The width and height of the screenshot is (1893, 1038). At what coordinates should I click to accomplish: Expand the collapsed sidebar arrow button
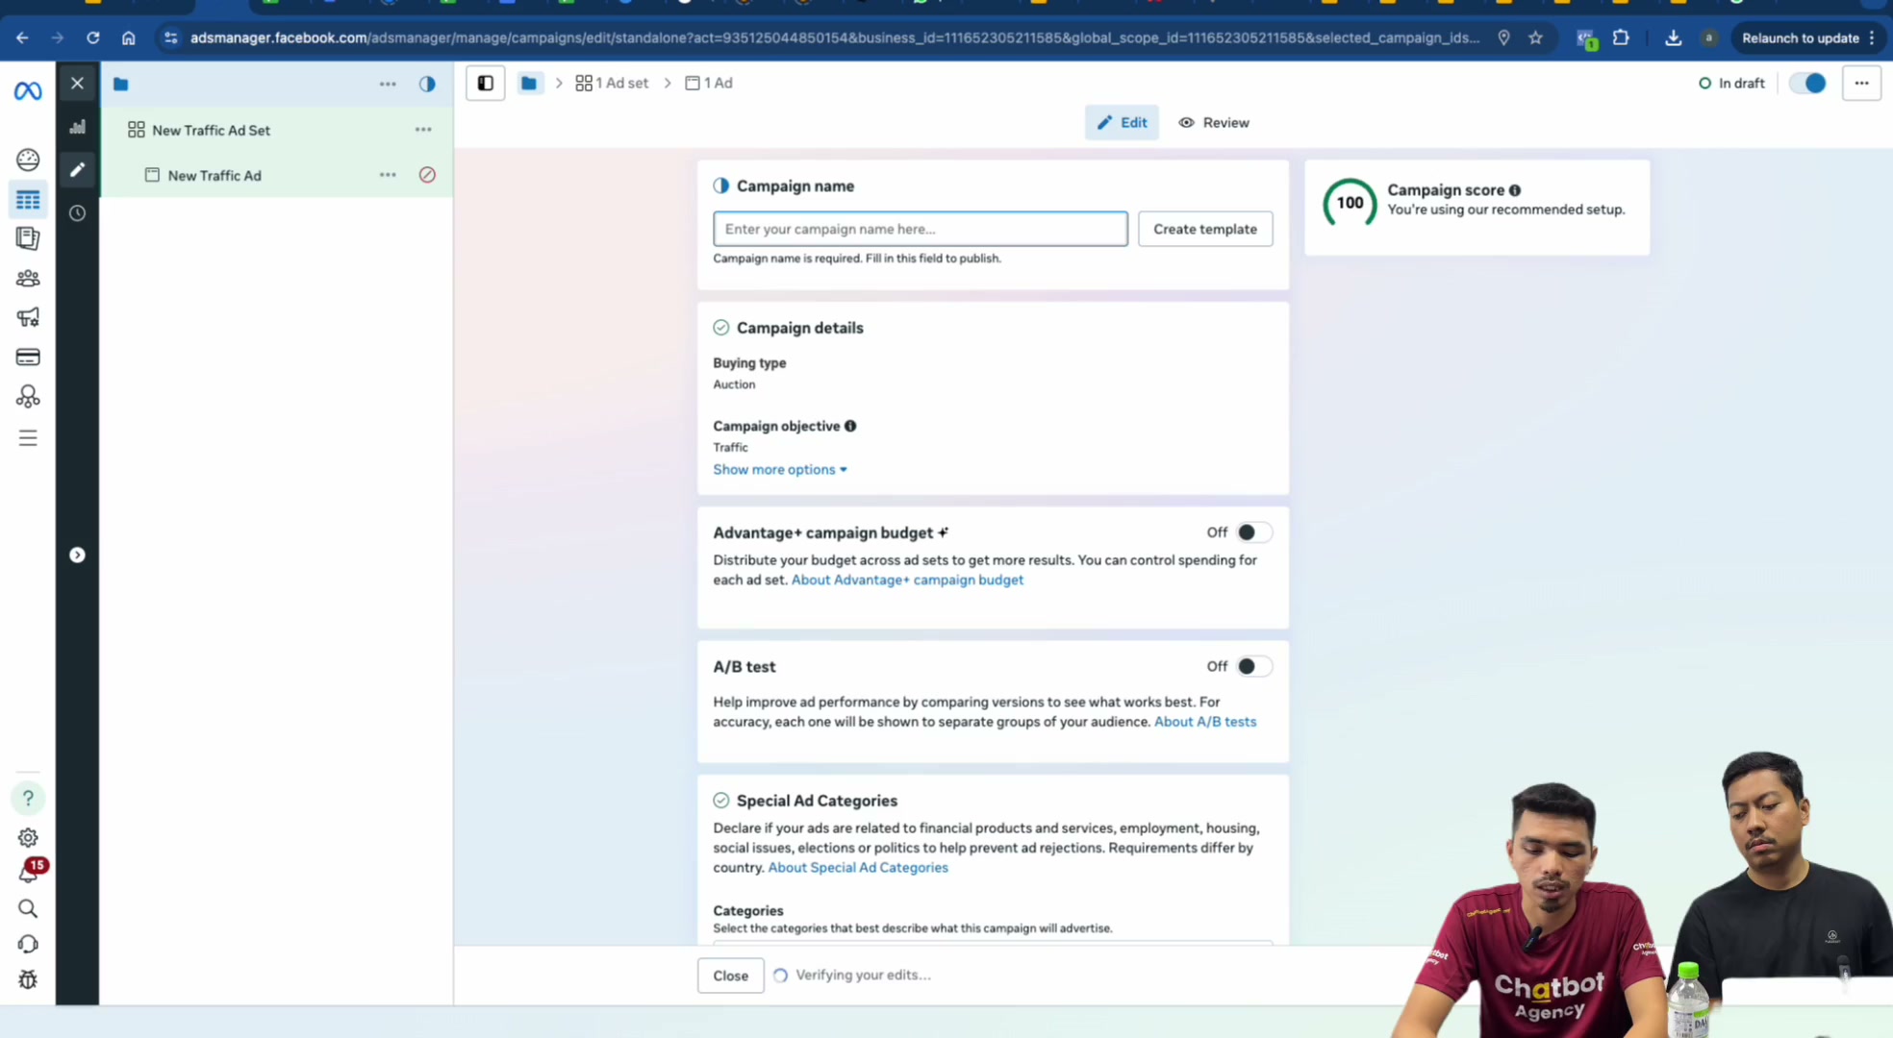(x=78, y=556)
